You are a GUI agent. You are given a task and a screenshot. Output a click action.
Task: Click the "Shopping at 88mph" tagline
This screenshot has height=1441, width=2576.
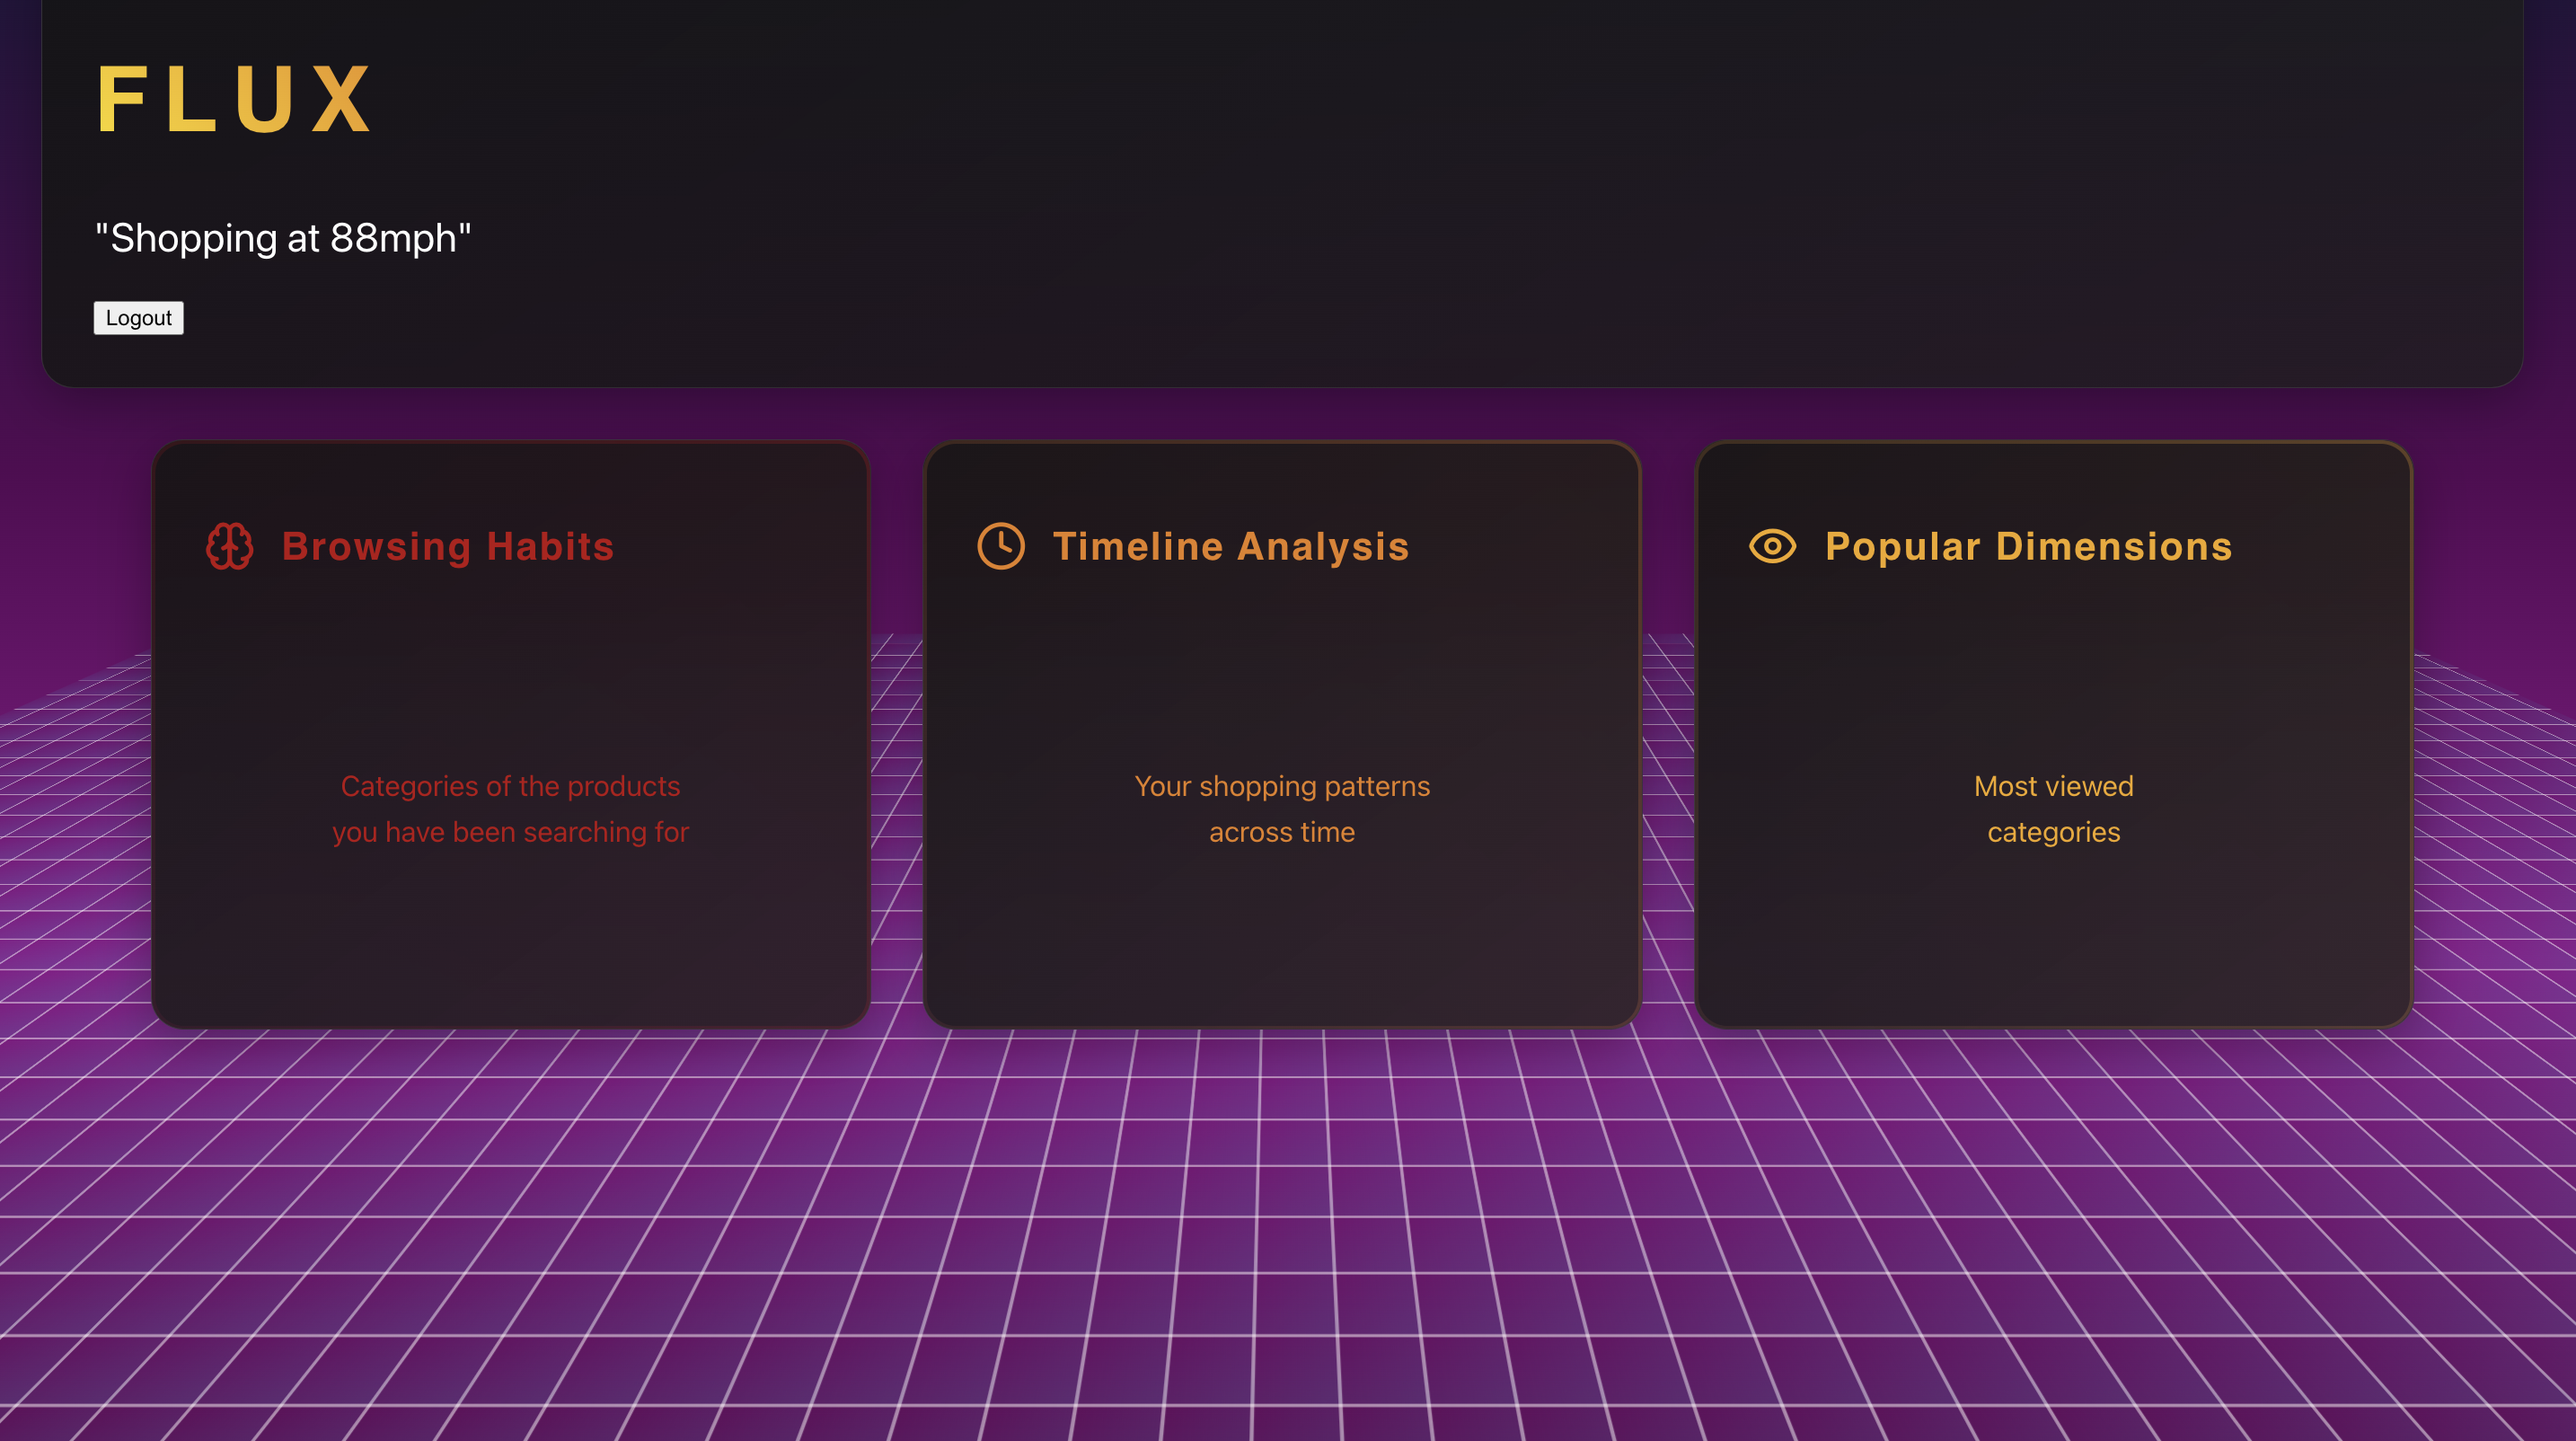point(283,238)
